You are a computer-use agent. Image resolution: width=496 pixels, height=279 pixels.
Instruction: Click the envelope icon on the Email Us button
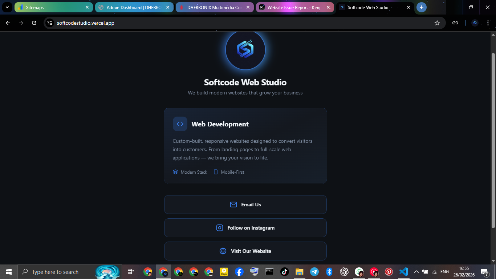[x=233, y=204]
